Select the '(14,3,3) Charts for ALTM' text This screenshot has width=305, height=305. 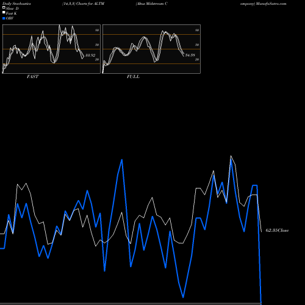[x=84, y=4]
